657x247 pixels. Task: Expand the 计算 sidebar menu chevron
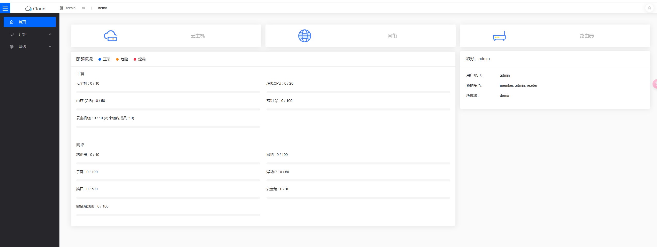coord(50,34)
